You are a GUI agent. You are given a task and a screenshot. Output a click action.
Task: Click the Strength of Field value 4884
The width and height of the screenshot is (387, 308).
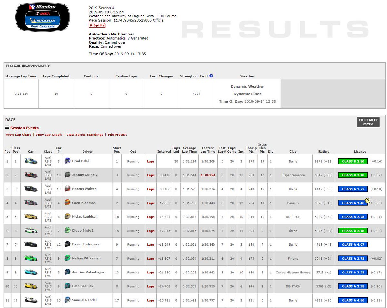click(x=196, y=94)
